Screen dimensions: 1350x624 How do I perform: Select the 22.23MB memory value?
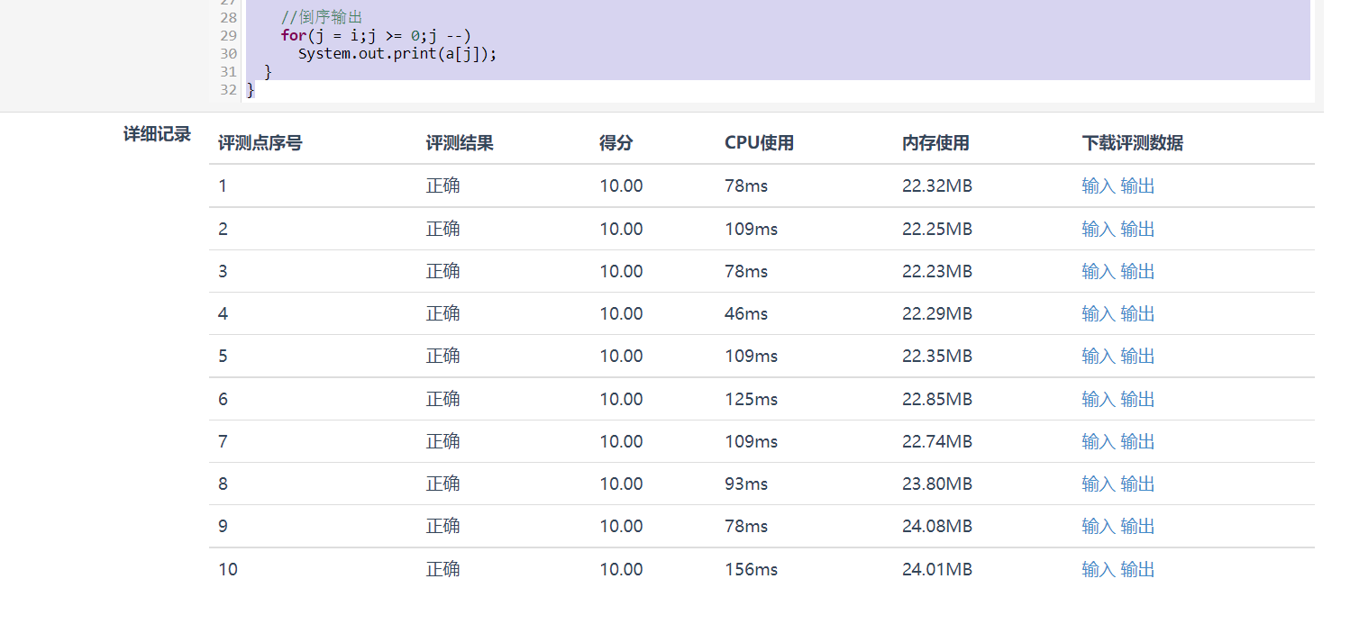(937, 271)
